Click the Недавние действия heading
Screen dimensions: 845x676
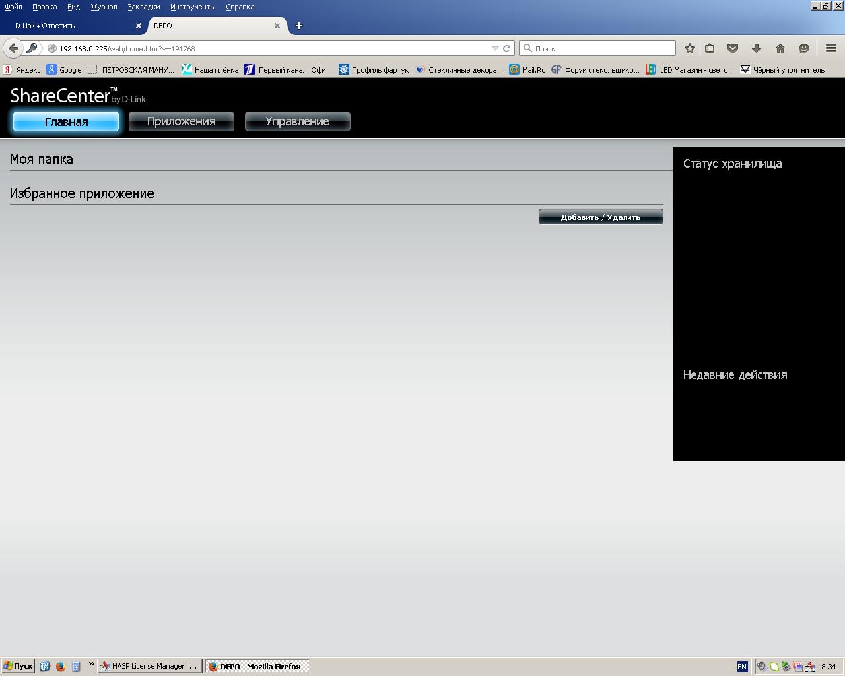tap(735, 375)
